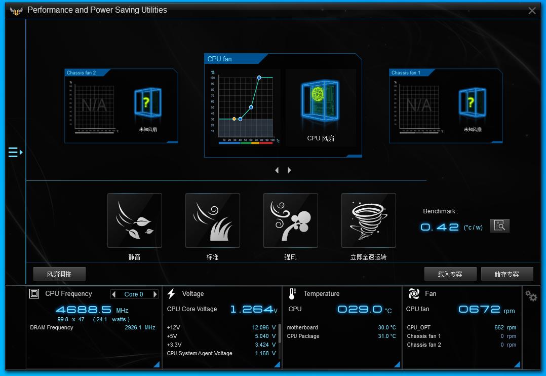Select the Standard (标准) fan mode icon
Image resolution: width=546 pixels, height=376 pixels.
213,220
